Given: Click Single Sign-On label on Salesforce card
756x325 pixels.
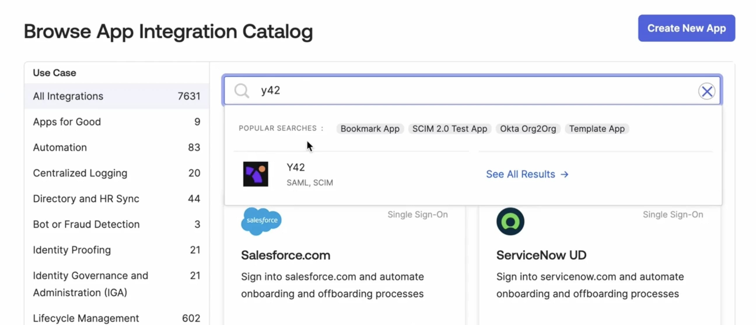Looking at the screenshot, I should [418, 214].
